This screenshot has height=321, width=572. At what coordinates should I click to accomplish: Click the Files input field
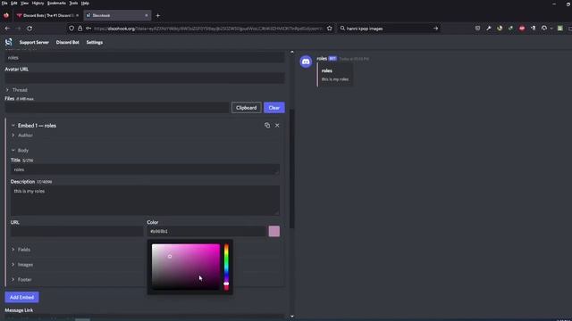pyautogui.click(x=117, y=108)
